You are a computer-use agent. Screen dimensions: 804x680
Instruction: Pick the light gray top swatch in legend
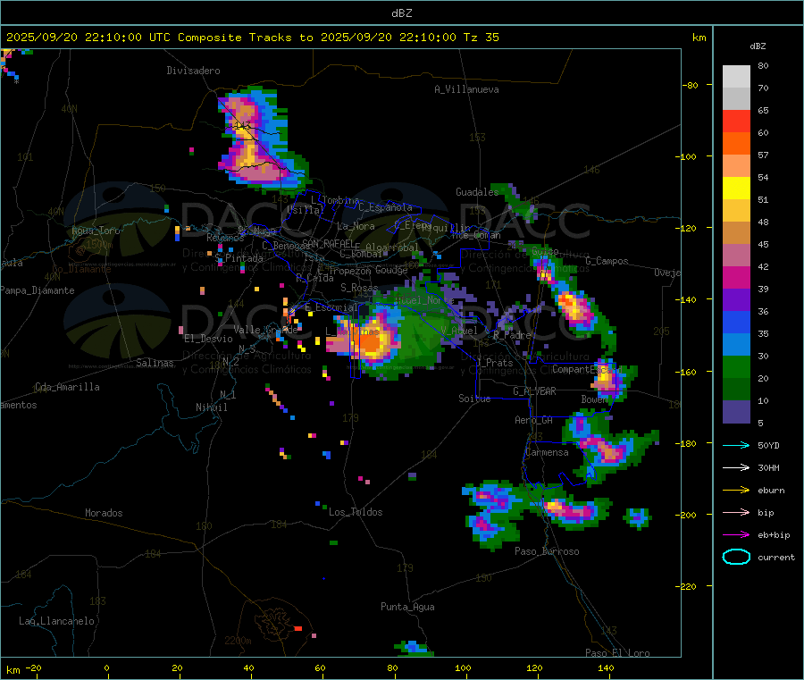tap(736, 77)
